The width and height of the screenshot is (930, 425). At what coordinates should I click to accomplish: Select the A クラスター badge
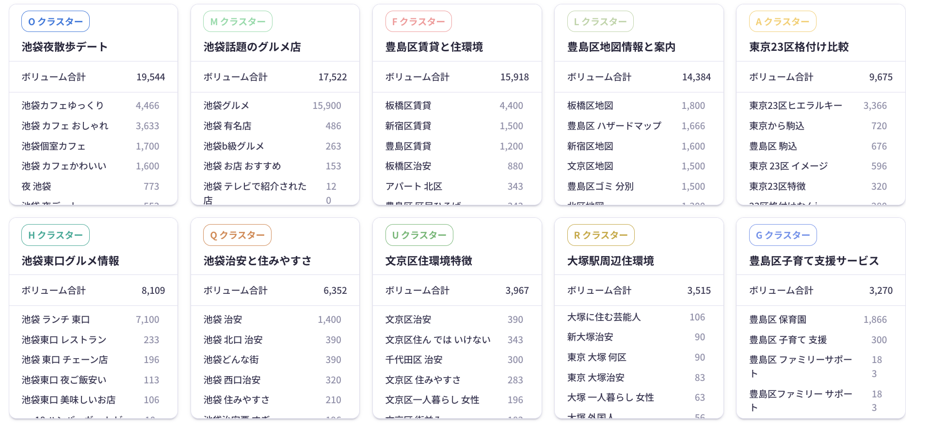point(783,22)
